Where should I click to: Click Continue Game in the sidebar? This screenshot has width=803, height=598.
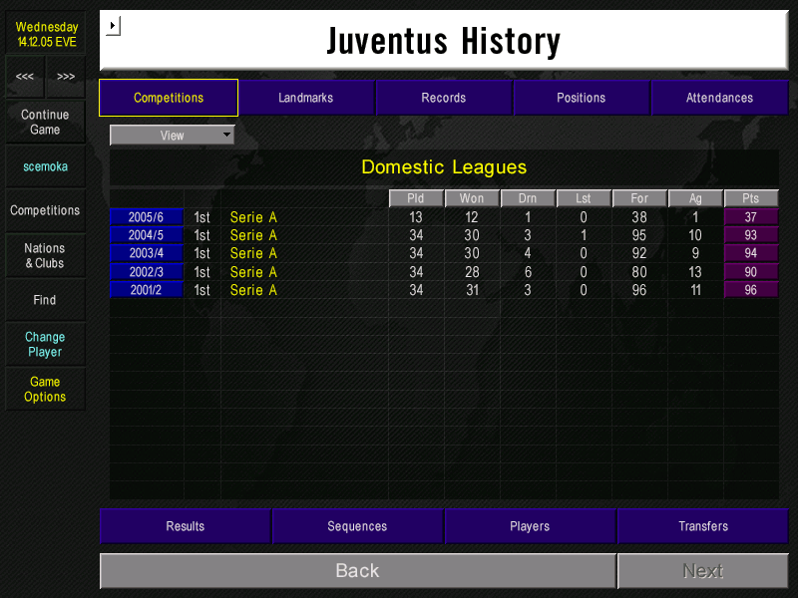(45, 122)
